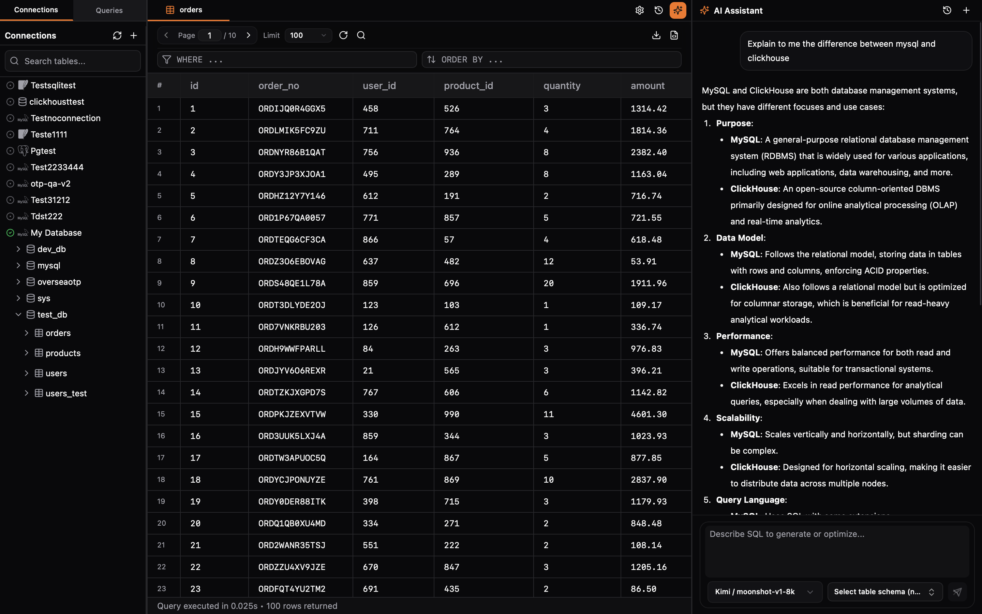Refresh the connections list
This screenshot has height=614, width=982.
coord(117,35)
